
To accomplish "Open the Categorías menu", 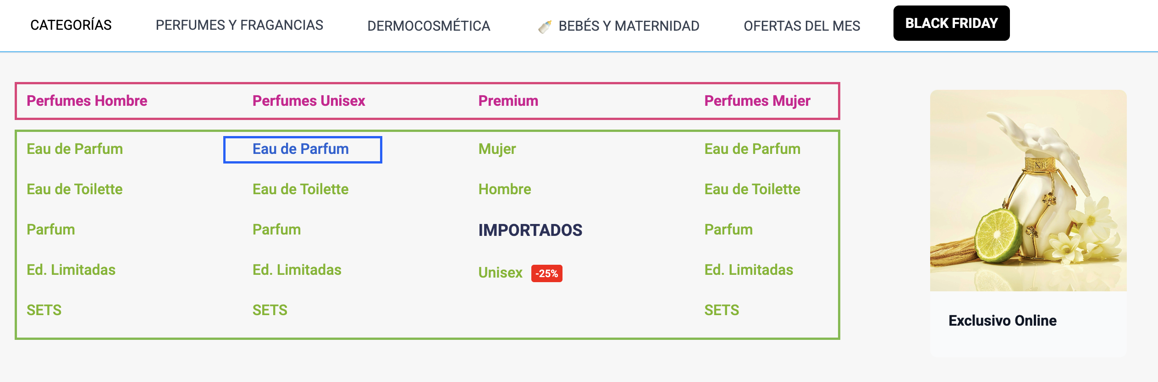I will (x=71, y=25).
